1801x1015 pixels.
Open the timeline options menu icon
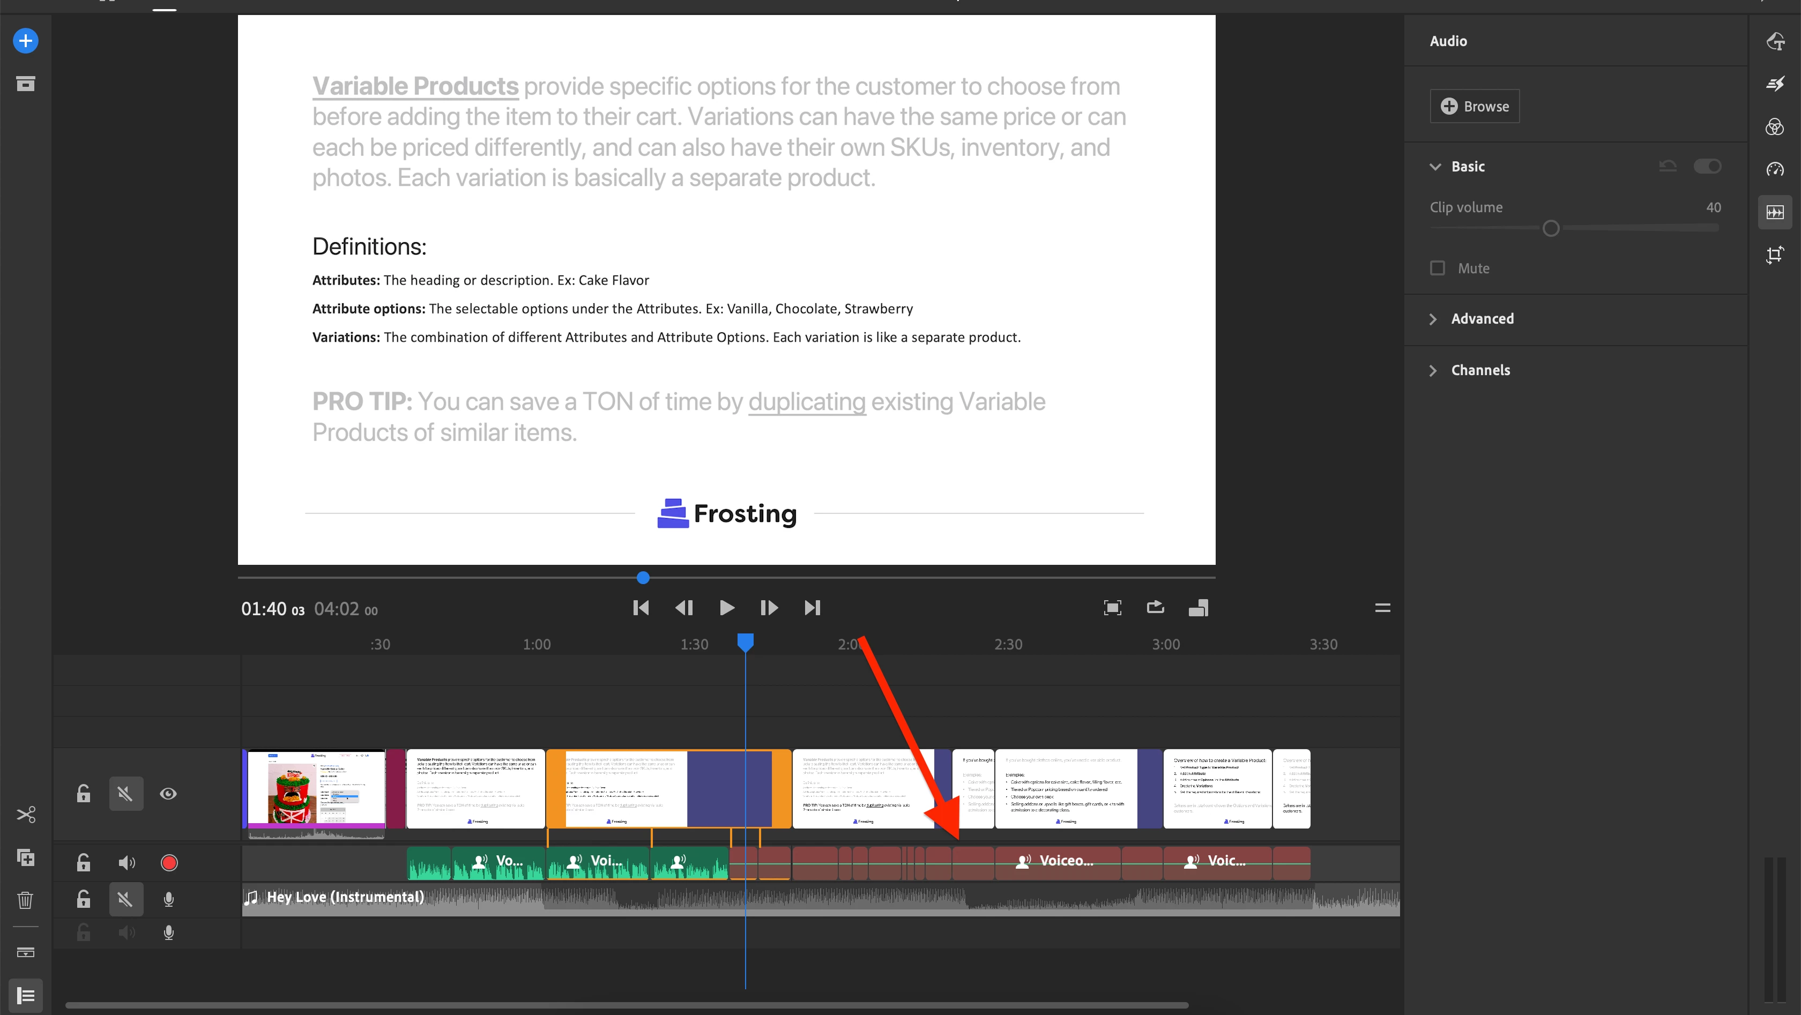coord(1382,608)
